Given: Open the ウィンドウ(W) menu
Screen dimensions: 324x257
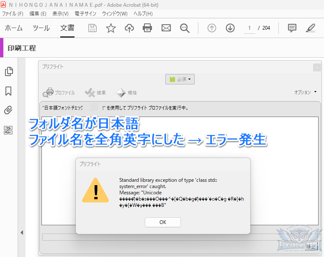Looking at the screenshot, I should point(115,14).
